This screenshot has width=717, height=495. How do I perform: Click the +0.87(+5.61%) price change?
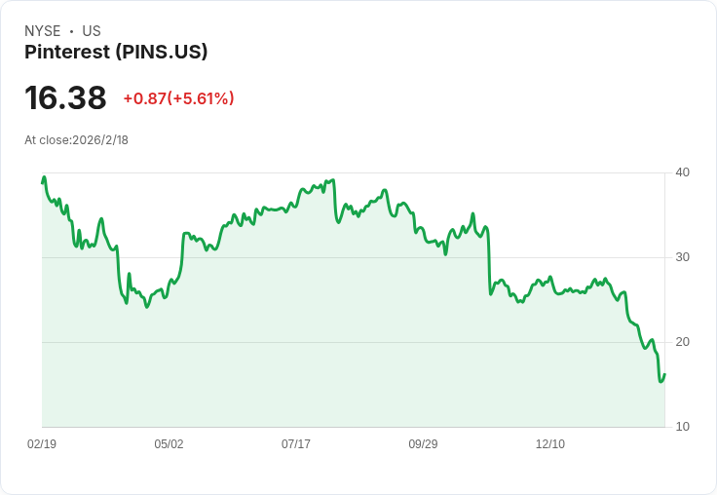tap(178, 98)
